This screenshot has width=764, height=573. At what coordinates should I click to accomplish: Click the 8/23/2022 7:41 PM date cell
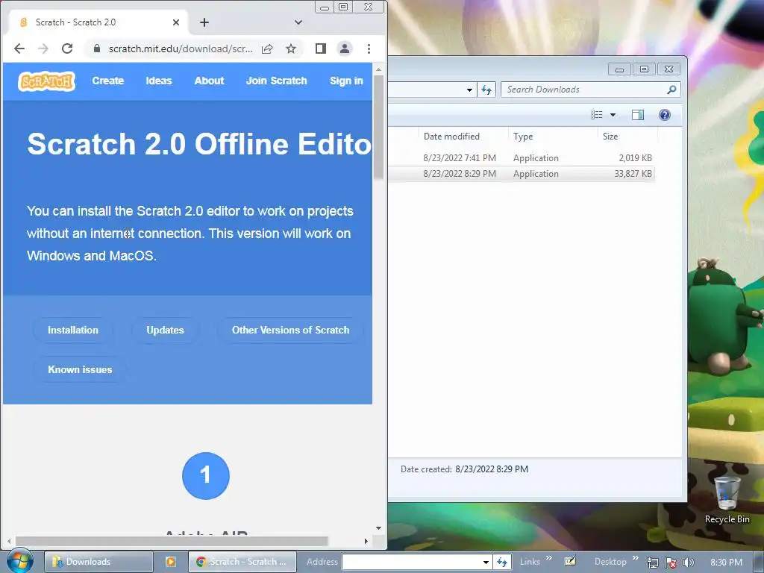tap(460, 158)
